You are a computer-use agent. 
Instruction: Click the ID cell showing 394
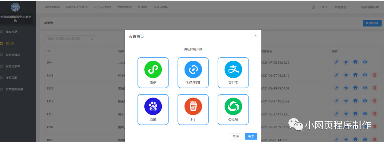point(49,63)
